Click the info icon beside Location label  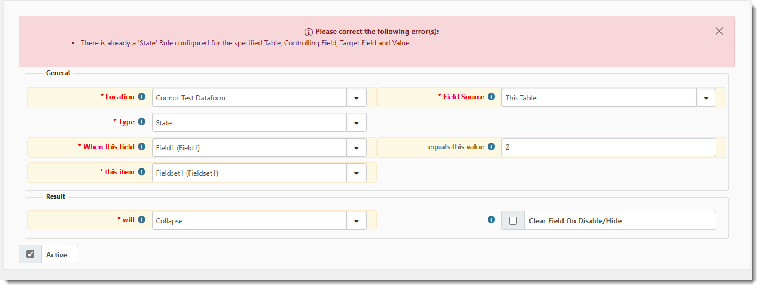(142, 97)
